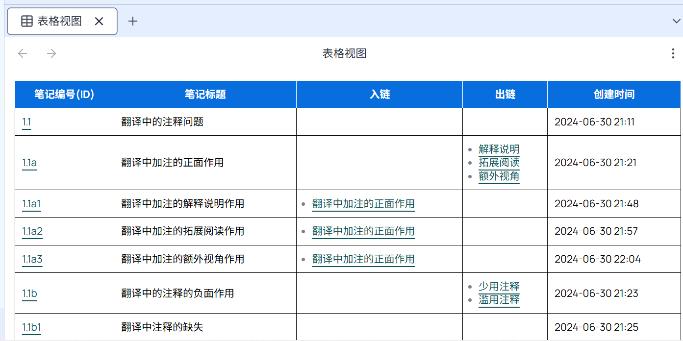Open the 额外视角 outgoing link
The height and width of the screenshot is (341, 683).
[499, 176]
